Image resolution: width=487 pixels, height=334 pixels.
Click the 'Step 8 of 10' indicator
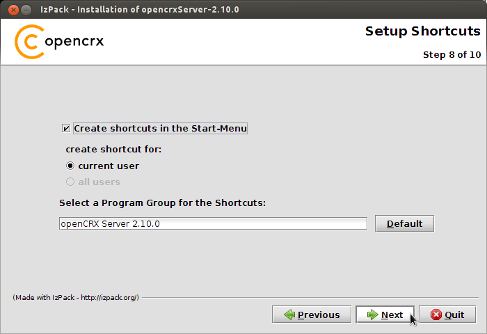point(452,55)
